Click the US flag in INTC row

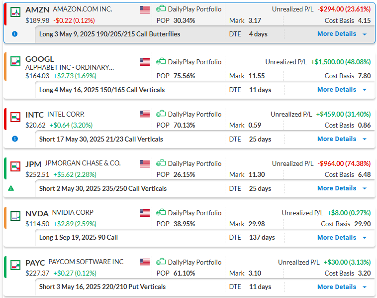coord(145,115)
